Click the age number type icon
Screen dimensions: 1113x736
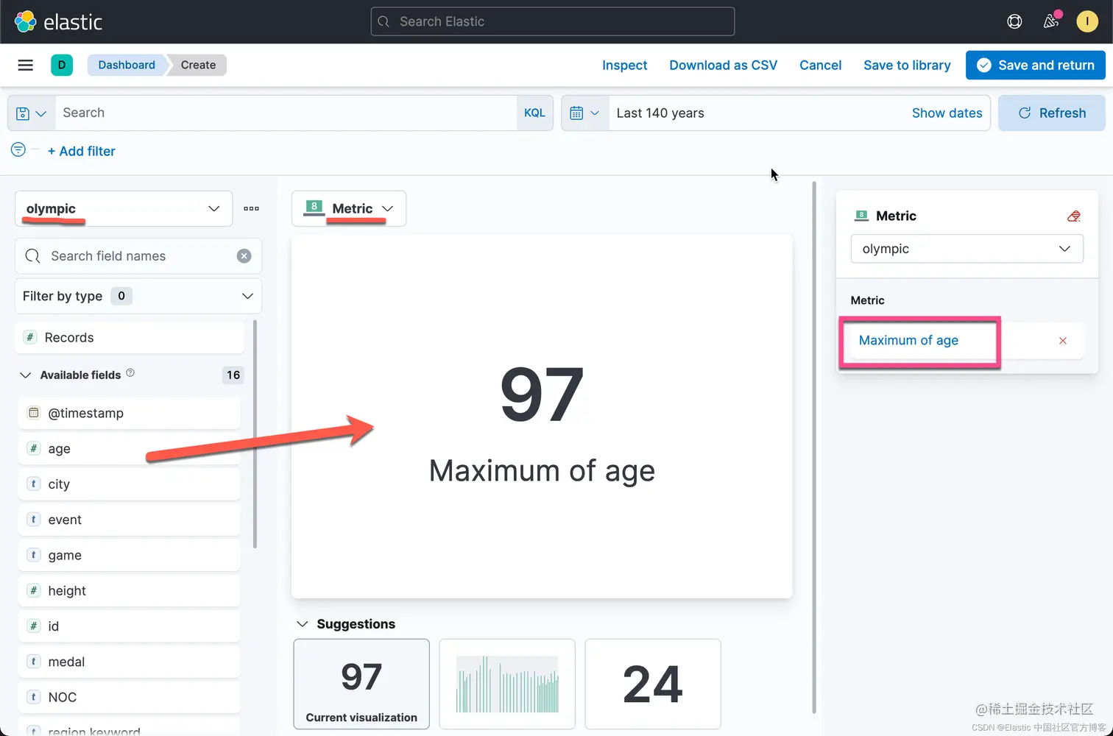click(x=33, y=448)
